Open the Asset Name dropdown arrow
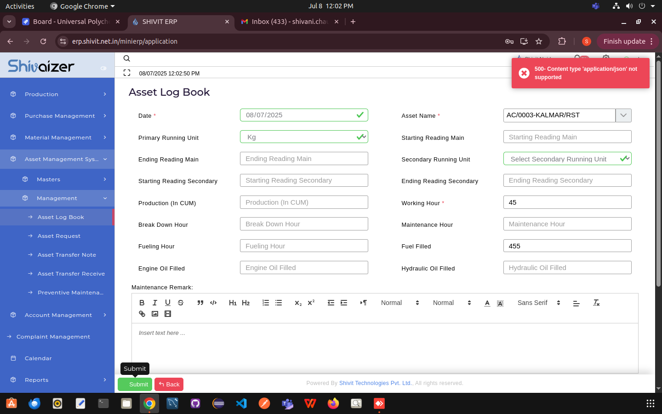662x414 pixels. click(x=623, y=115)
